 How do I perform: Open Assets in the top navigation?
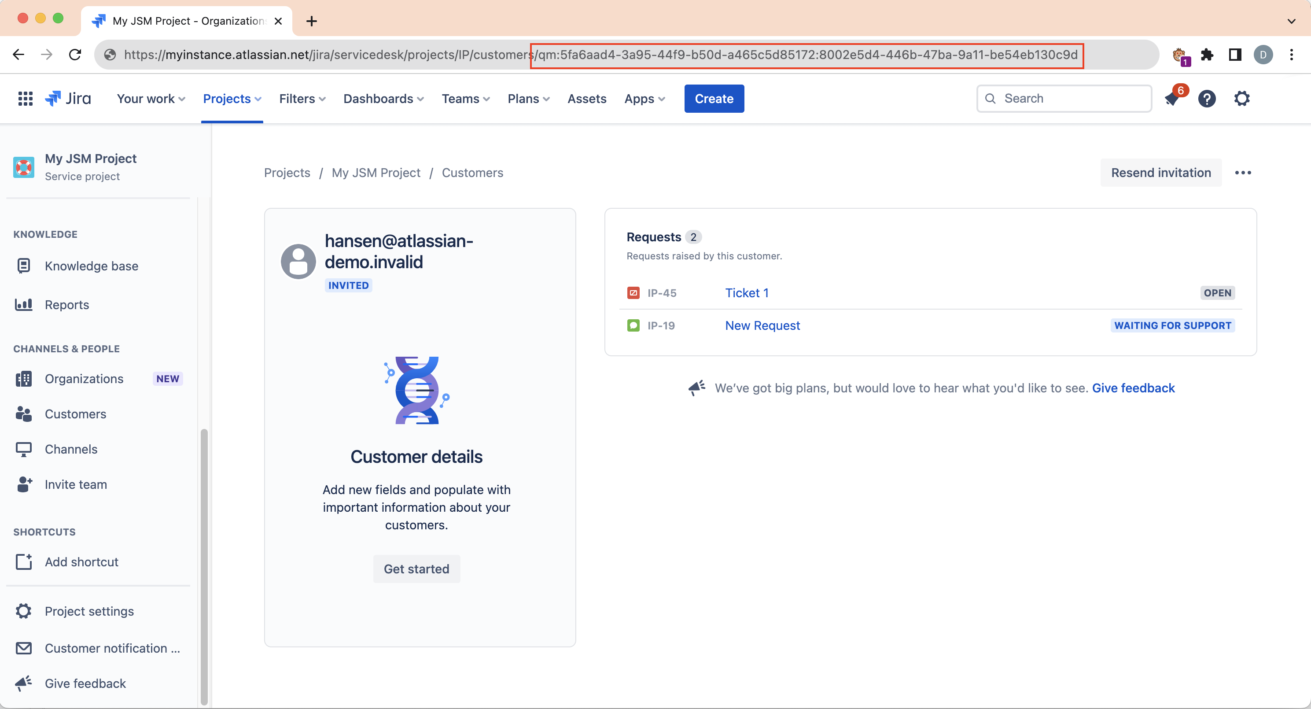coord(587,99)
